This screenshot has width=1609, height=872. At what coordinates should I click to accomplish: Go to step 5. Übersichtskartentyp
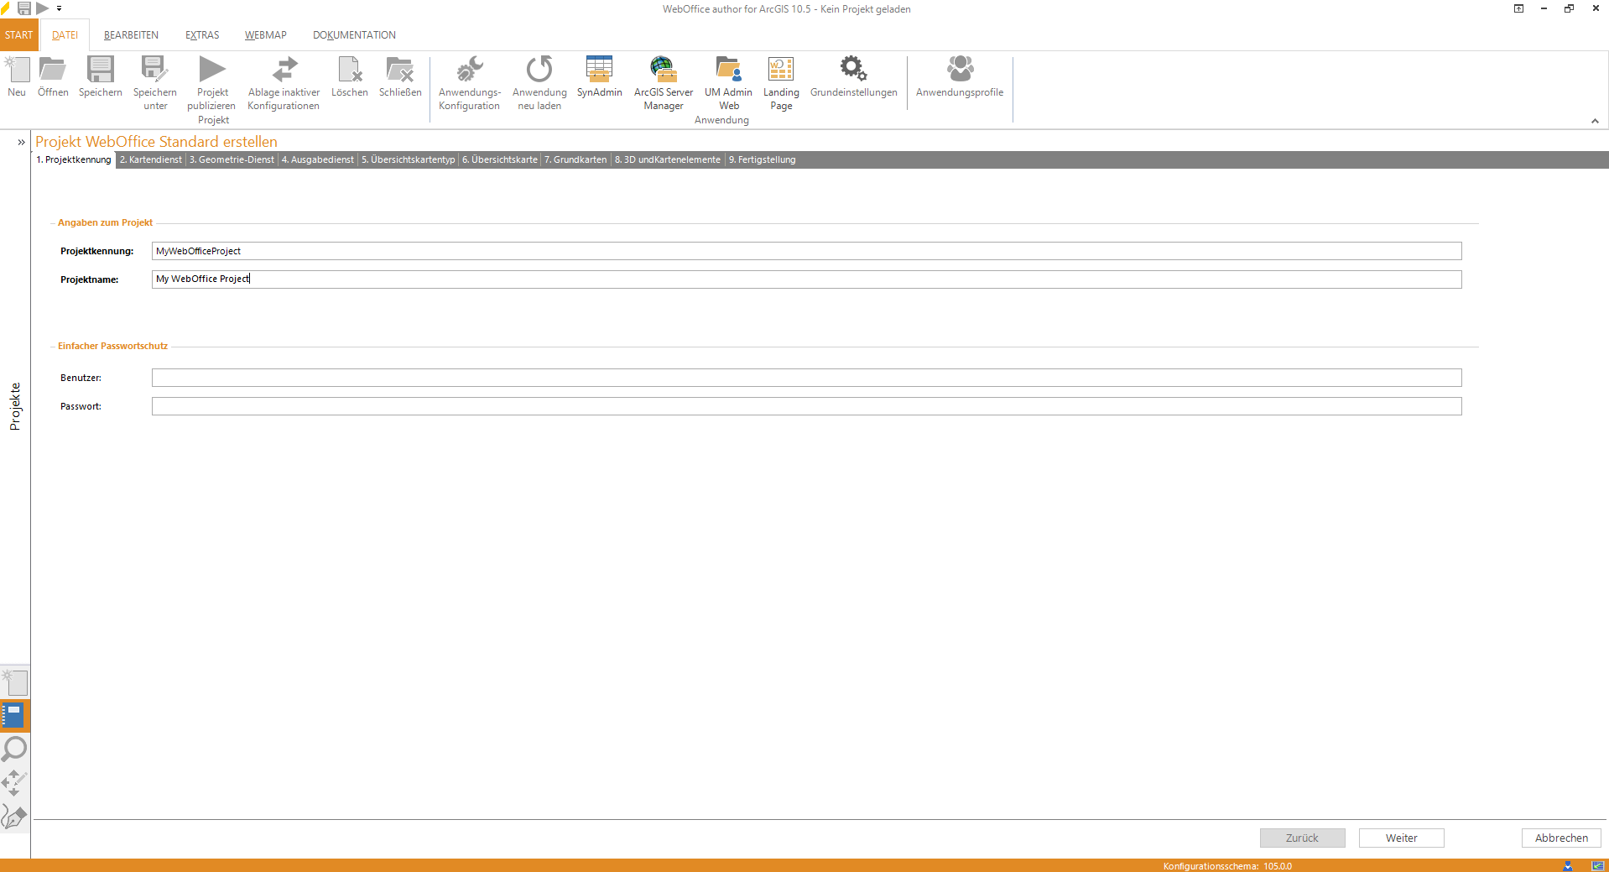pos(409,159)
